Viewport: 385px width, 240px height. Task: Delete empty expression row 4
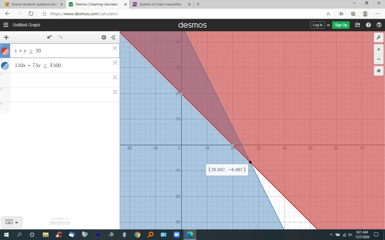(x=115, y=92)
